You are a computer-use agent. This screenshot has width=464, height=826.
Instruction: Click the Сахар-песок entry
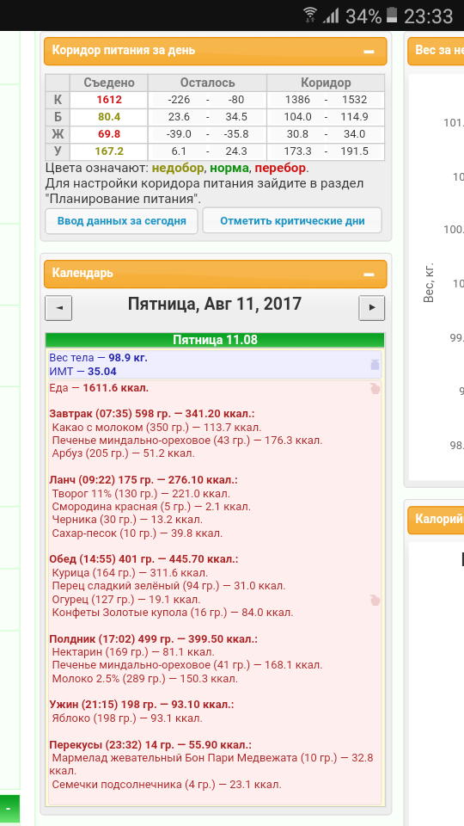pyautogui.click(x=137, y=533)
